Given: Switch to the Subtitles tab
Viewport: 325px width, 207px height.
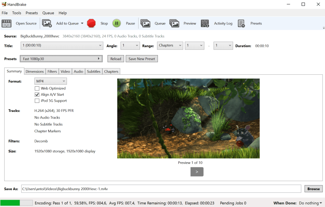Looking at the screenshot, I should point(94,71).
